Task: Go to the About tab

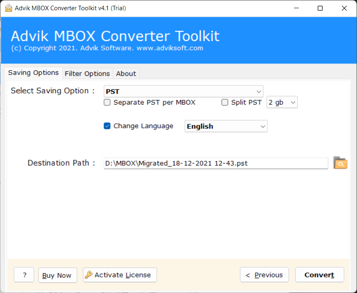Action: coord(126,74)
